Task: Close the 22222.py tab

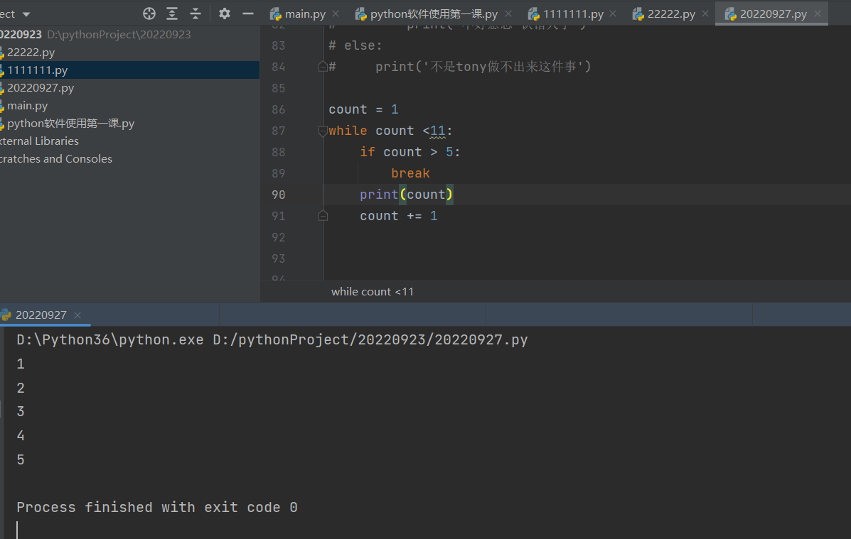Action: (x=705, y=13)
